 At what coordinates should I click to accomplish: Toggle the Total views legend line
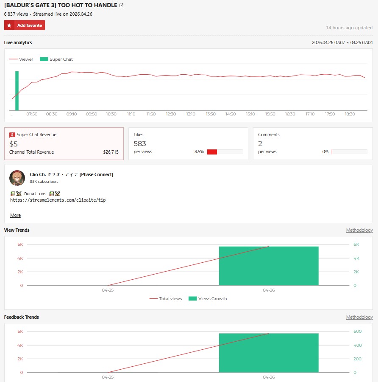click(x=166, y=299)
